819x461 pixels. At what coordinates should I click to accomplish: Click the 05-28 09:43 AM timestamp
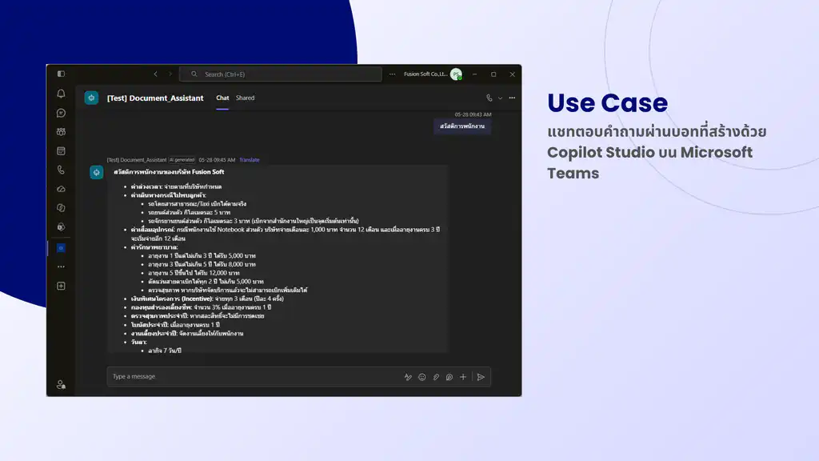coord(473,114)
